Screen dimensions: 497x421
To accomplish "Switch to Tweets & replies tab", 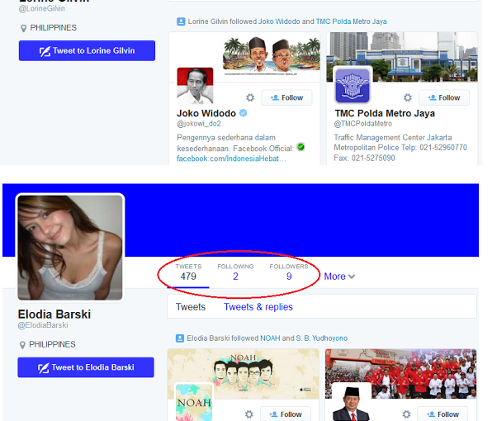I will (x=258, y=307).
